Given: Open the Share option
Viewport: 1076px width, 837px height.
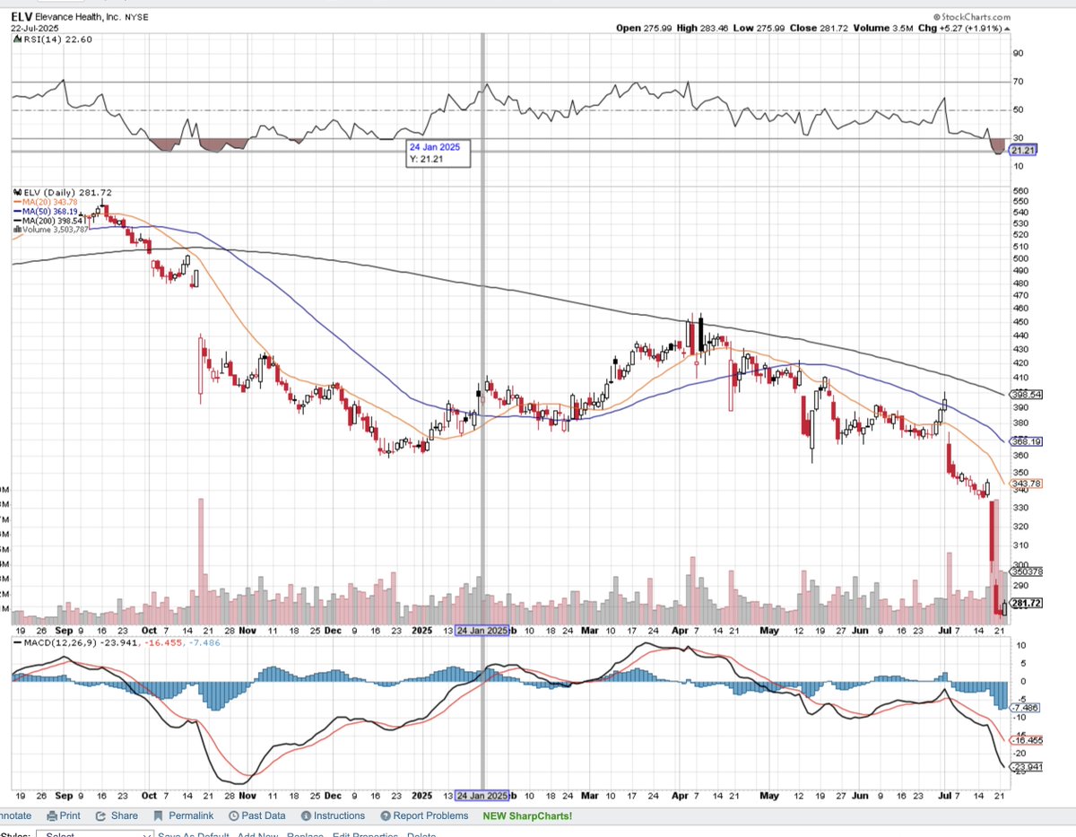Looking at the screenshot, I should (117, 815).
